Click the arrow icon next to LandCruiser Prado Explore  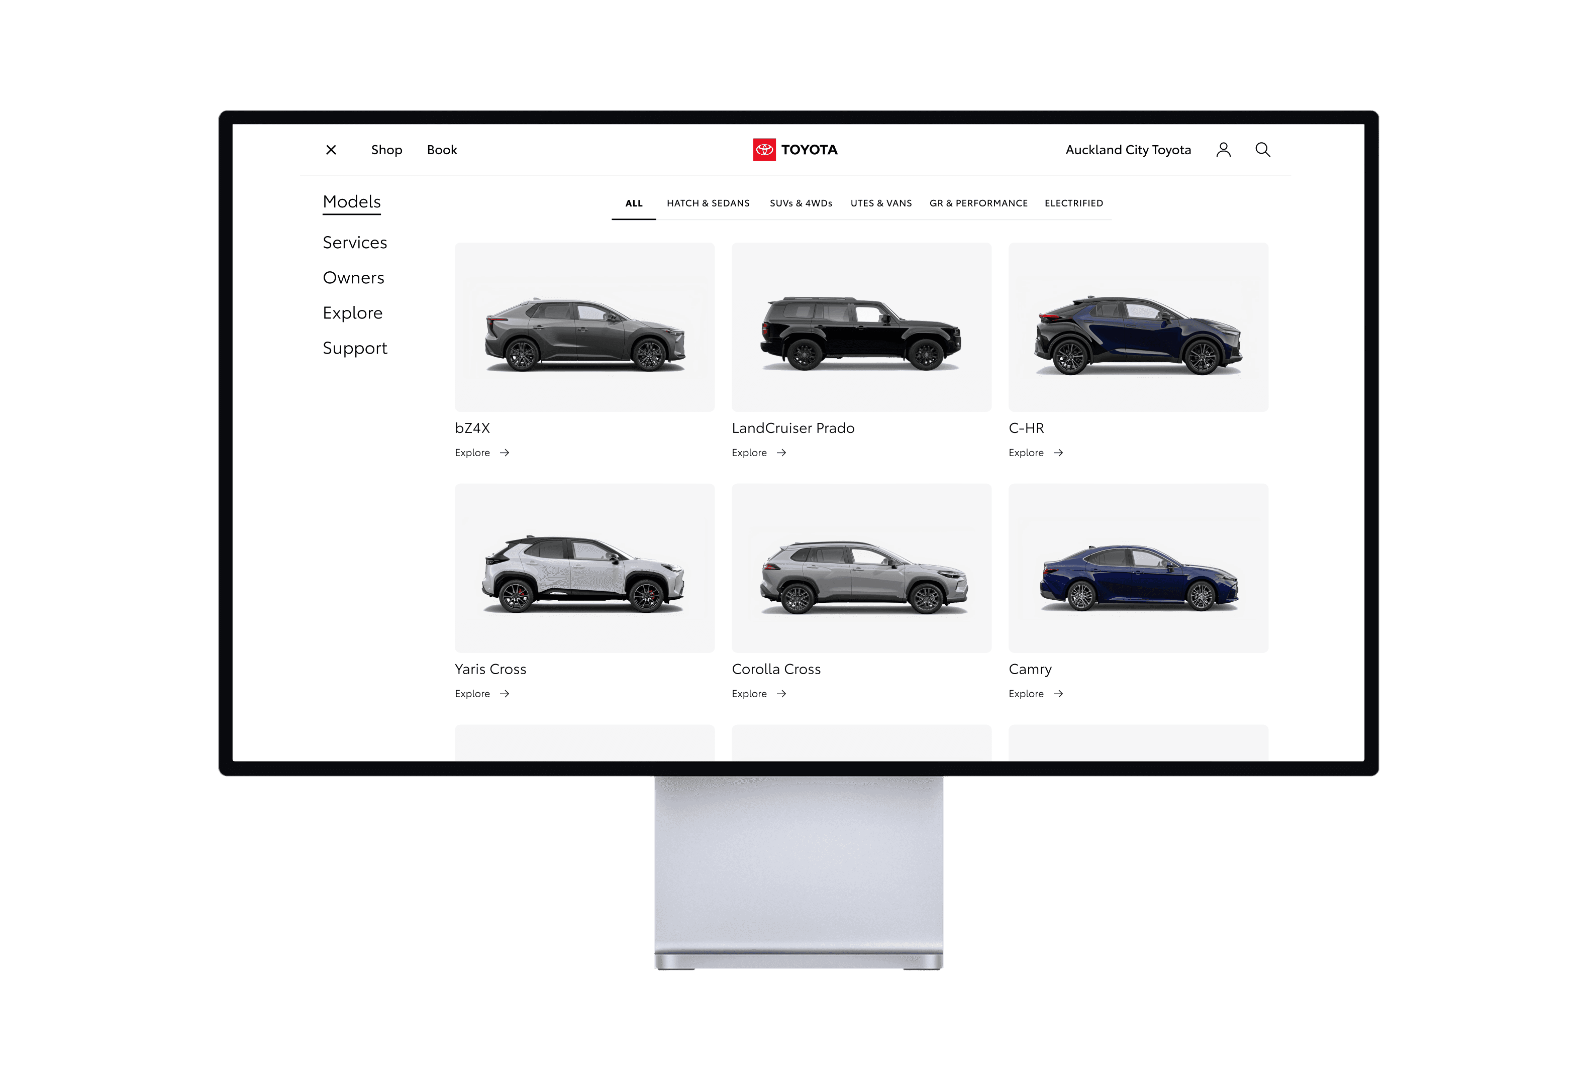(782, 453)
